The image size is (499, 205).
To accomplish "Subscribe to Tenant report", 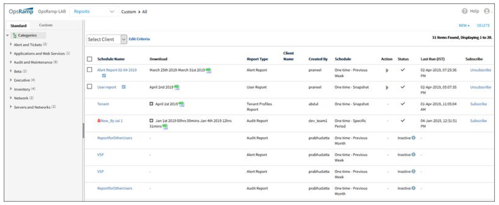I will coord(478,104).
